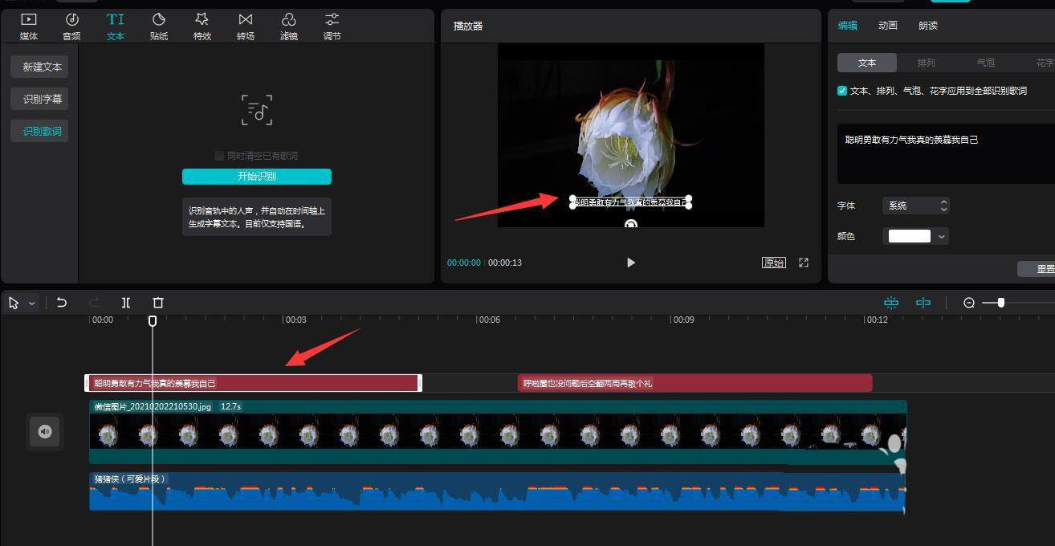
Task: Expand the pointer tool dropdown arrow
Action: tap(32, 304)
